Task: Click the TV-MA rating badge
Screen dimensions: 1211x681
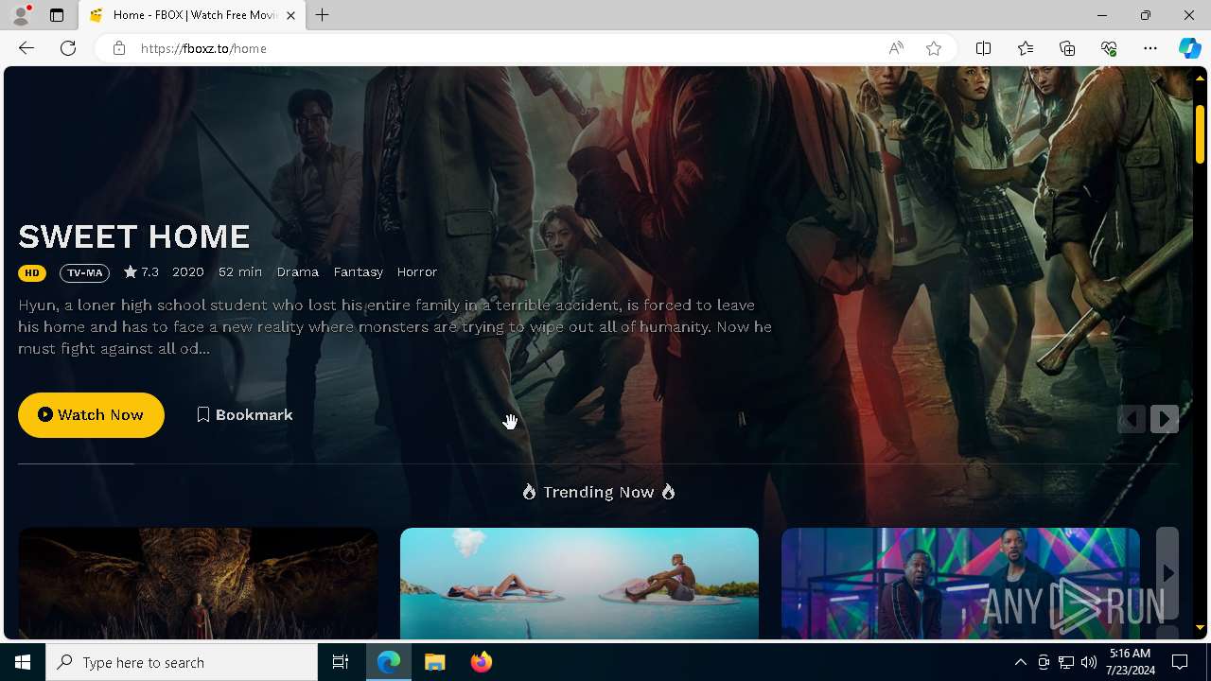Action: (85, 273)
